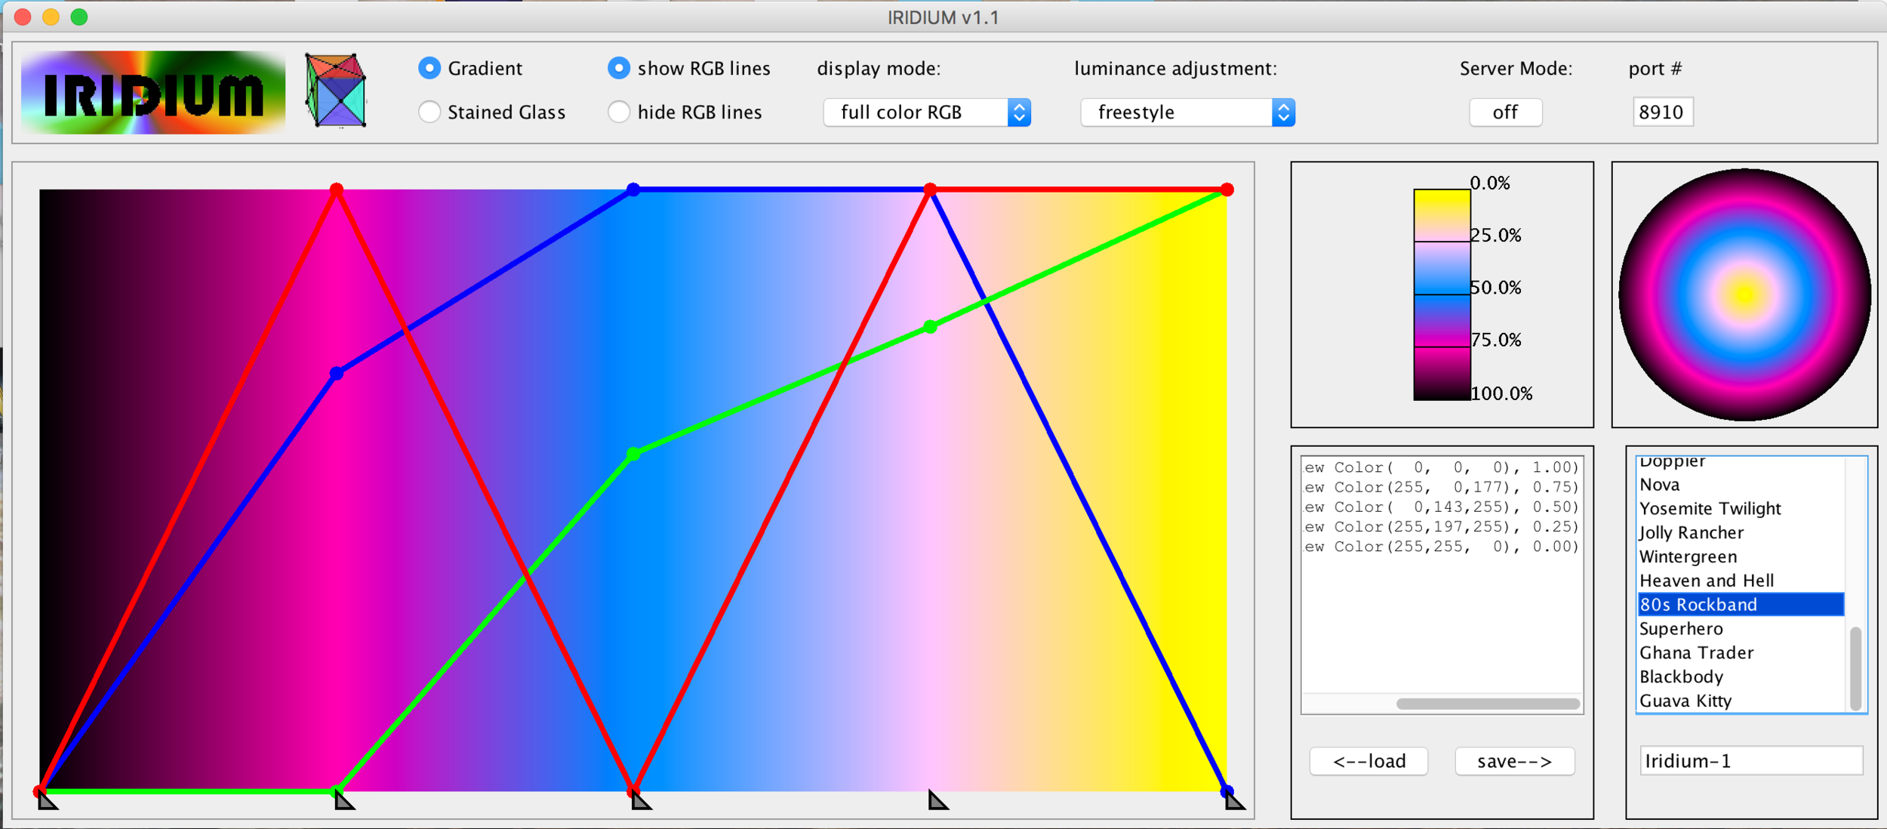
Task: Click the Color(255,197,255) code line
Action: coord(1442,526)
